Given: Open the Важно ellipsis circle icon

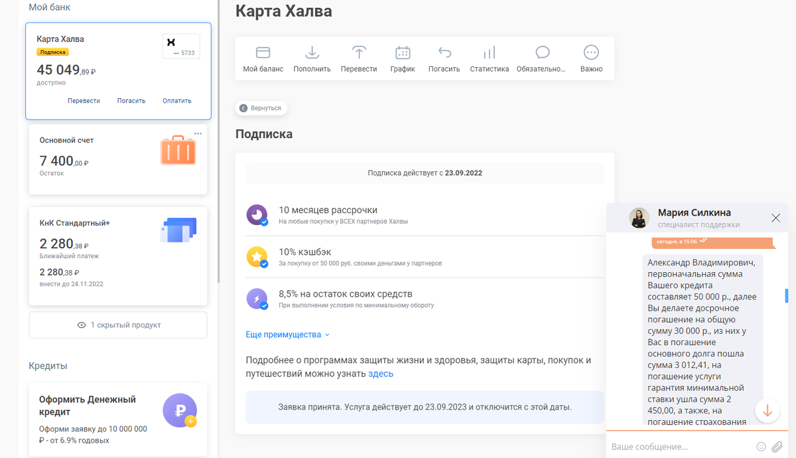Looking at the screenshot, I should tap(591, 52).
